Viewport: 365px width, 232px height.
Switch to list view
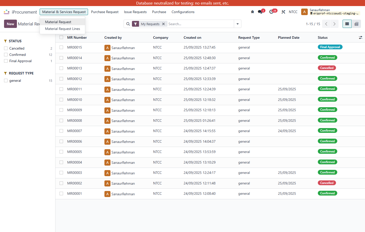click(347, 24)
